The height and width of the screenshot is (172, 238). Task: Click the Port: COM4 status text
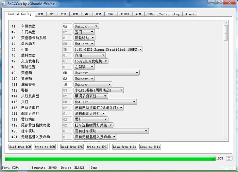tap(10, 168)
